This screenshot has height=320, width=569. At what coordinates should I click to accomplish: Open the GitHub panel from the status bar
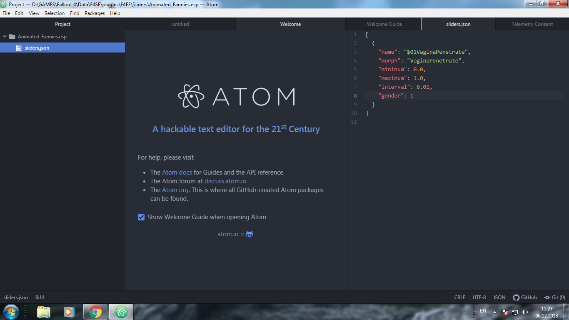click(525, 297)
